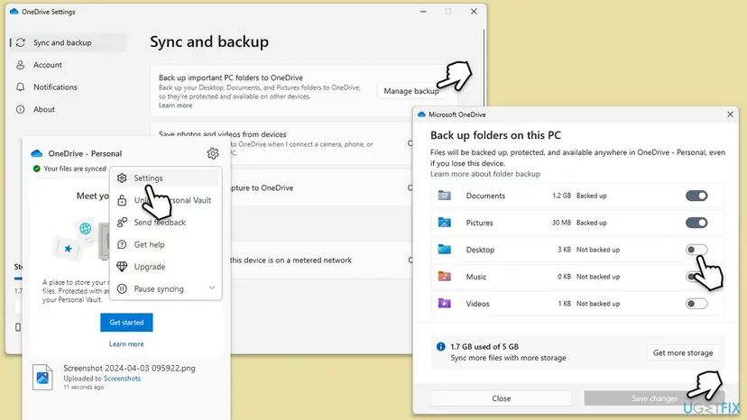The height and width of the screenshot is (420, 747).
Task: Enable Videos backup toggle
Action: pos(696,304)
